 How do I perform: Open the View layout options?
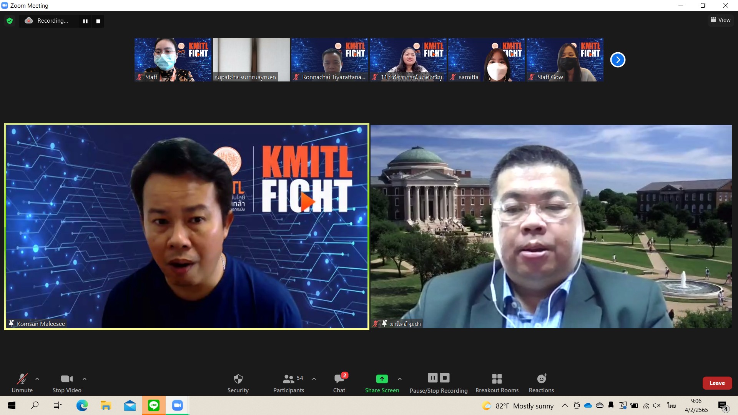(x=720, y=20)
